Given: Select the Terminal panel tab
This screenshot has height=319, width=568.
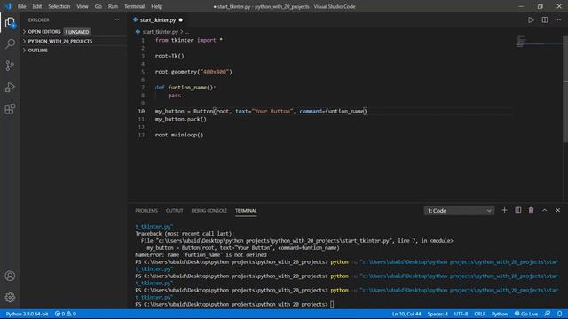Looking at the screenshot, I should pos(246,211).
